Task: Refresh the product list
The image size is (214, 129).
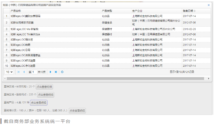Action: pyautogui.click(x=62, y=72)
